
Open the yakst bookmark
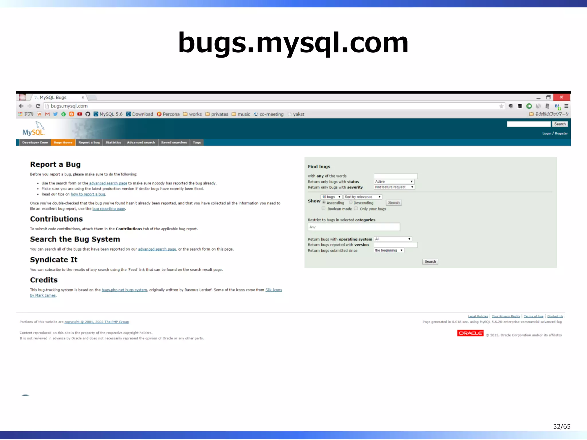click(296, 114)
